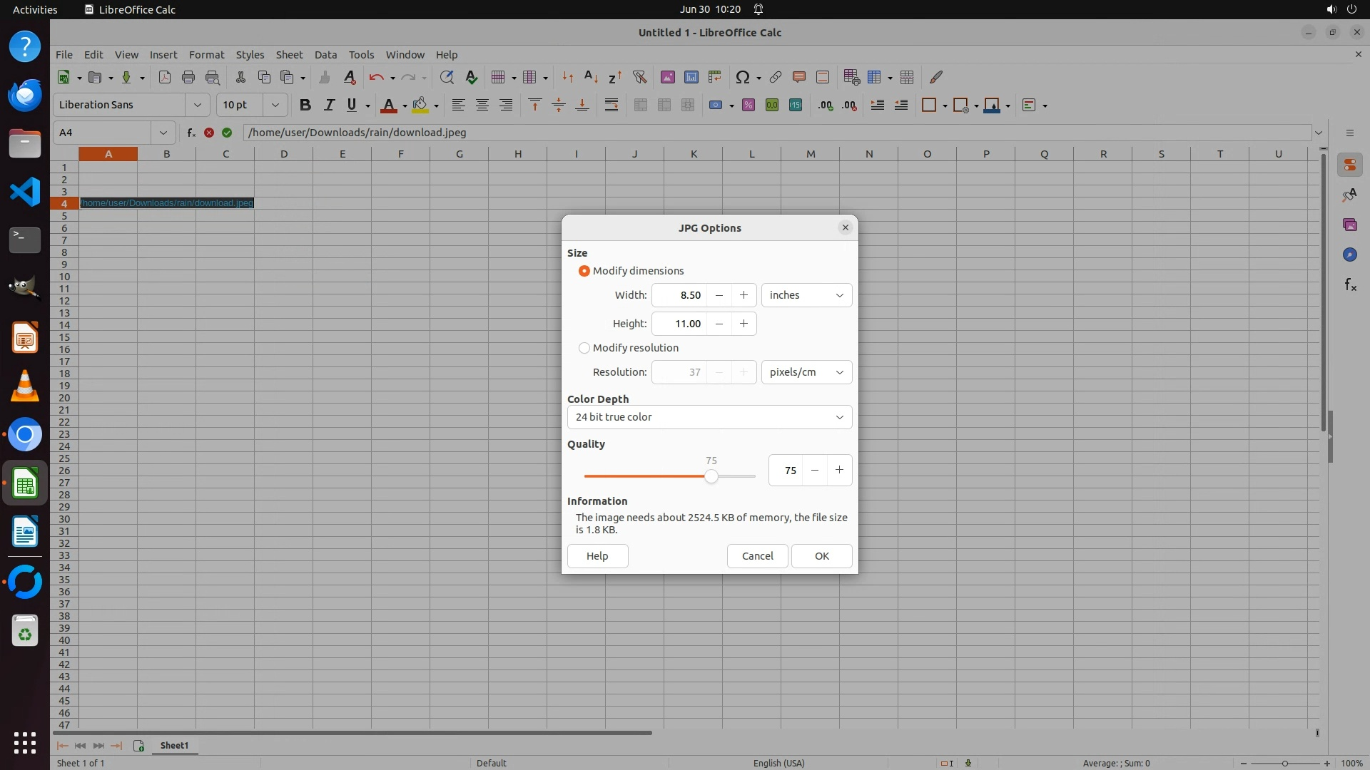This screenshot has height=770, width=1370.
Task: Click OK in JPG Options dialog
Action: 821,556
